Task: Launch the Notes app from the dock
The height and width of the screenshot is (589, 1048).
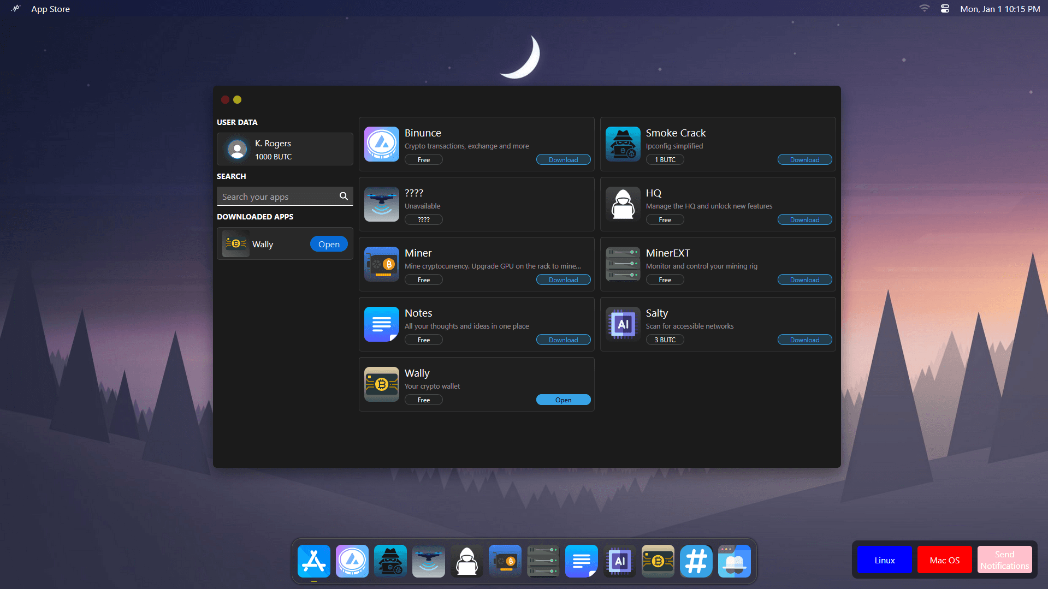Action: click(x=582, y=561)
